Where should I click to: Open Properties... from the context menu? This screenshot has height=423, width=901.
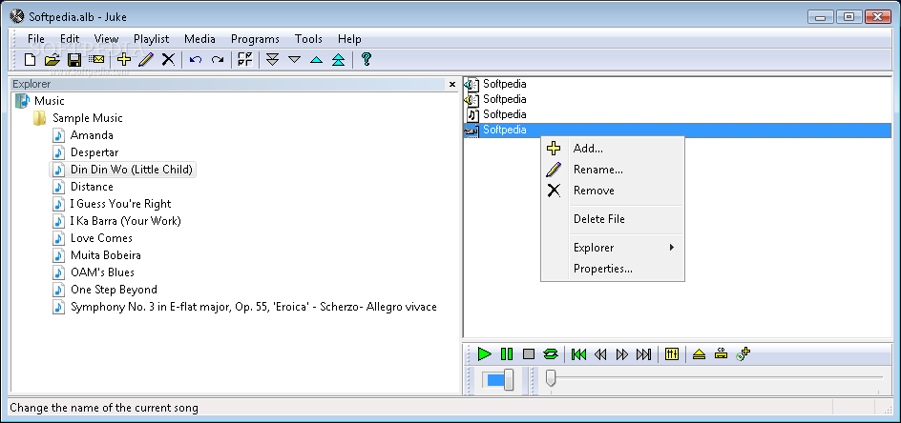tap(613, 269)
